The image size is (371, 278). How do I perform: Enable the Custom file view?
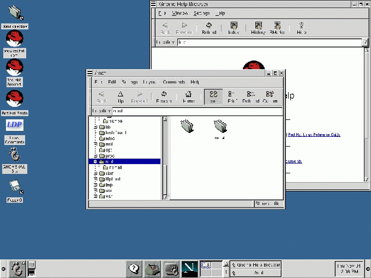270,96
